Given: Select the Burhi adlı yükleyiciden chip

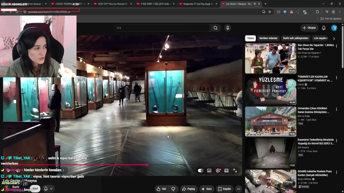Looking at the screenshot, I should pyautogui.click(x=296, y=38).
